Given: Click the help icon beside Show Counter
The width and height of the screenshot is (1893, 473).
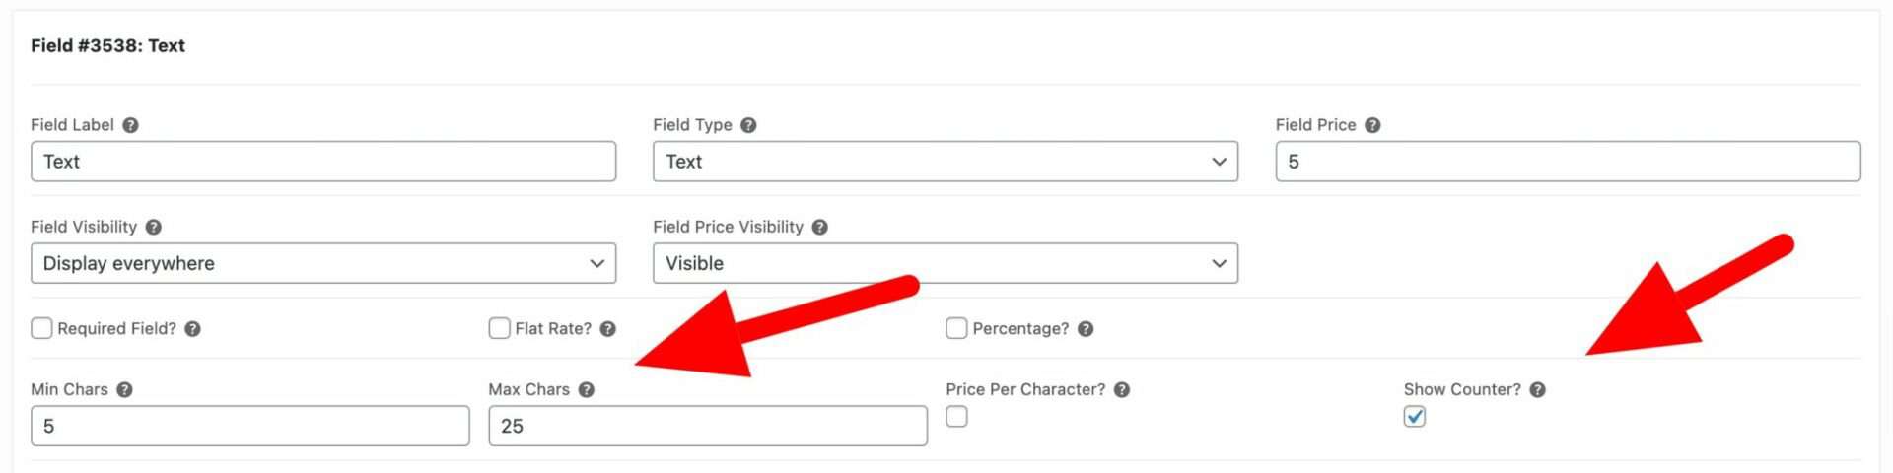Looking at the screenshot, I should (1537, 390).
